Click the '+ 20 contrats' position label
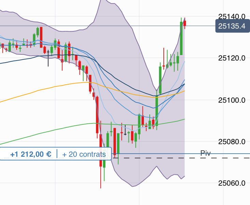250x205 pixels. 84,154
